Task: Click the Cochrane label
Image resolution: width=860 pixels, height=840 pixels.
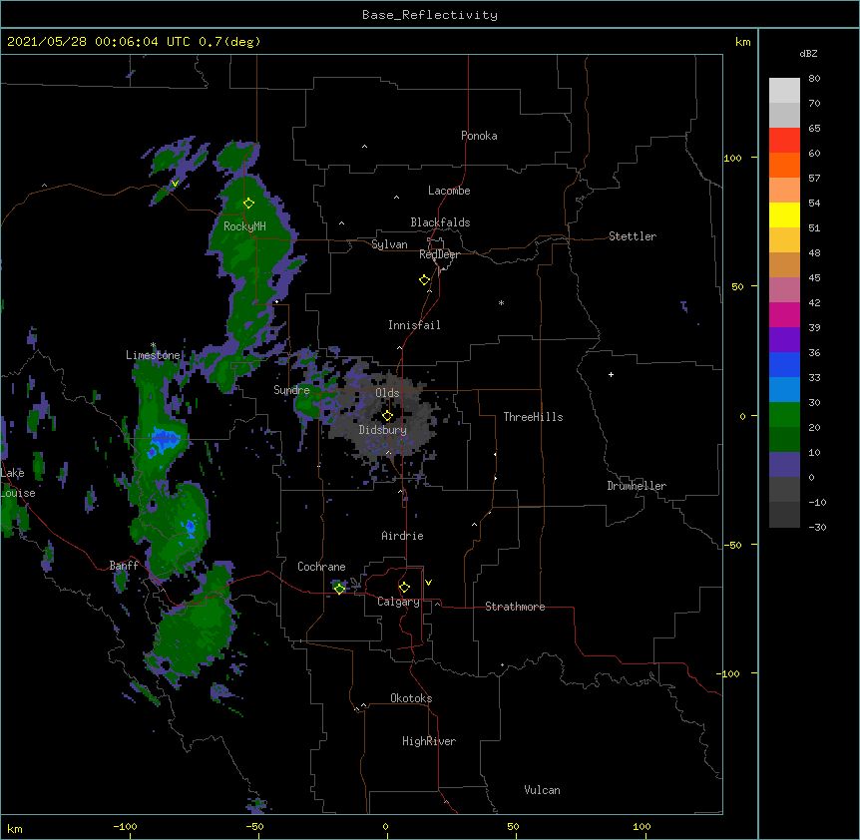Action: coord(321,567)
